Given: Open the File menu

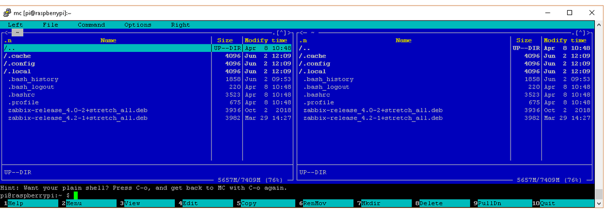Looking at the screenshot, I should coord(50,25).
